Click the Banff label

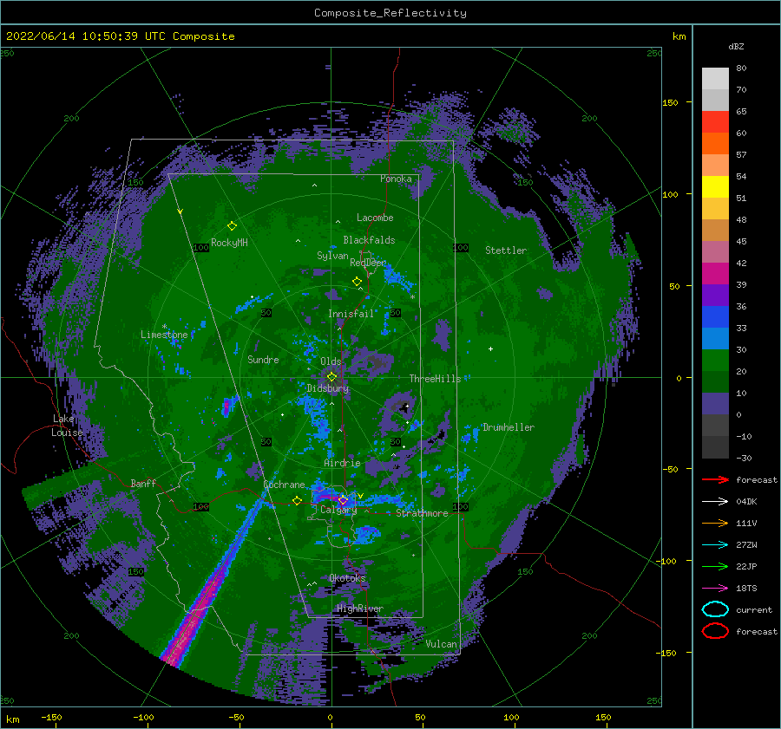tap(143, 483)
